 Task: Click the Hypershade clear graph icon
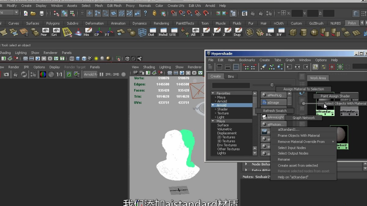263,67
